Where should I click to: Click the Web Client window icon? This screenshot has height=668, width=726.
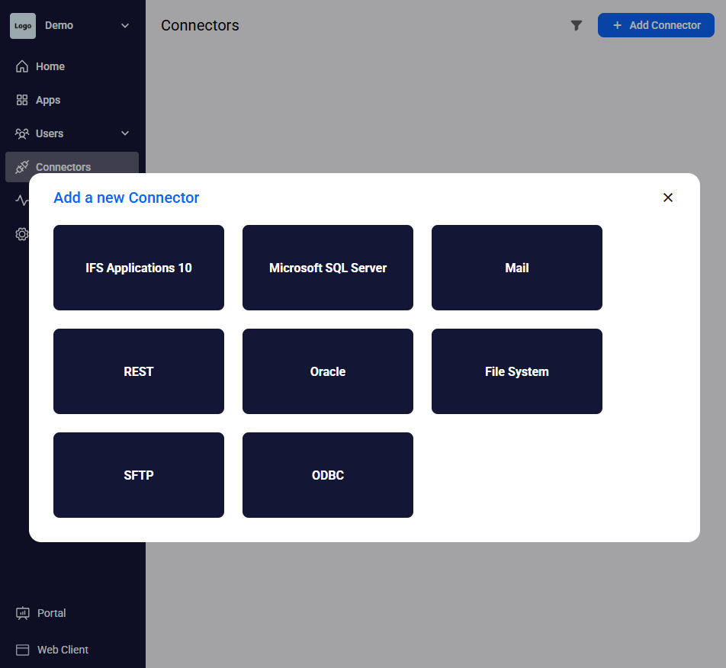23,650
